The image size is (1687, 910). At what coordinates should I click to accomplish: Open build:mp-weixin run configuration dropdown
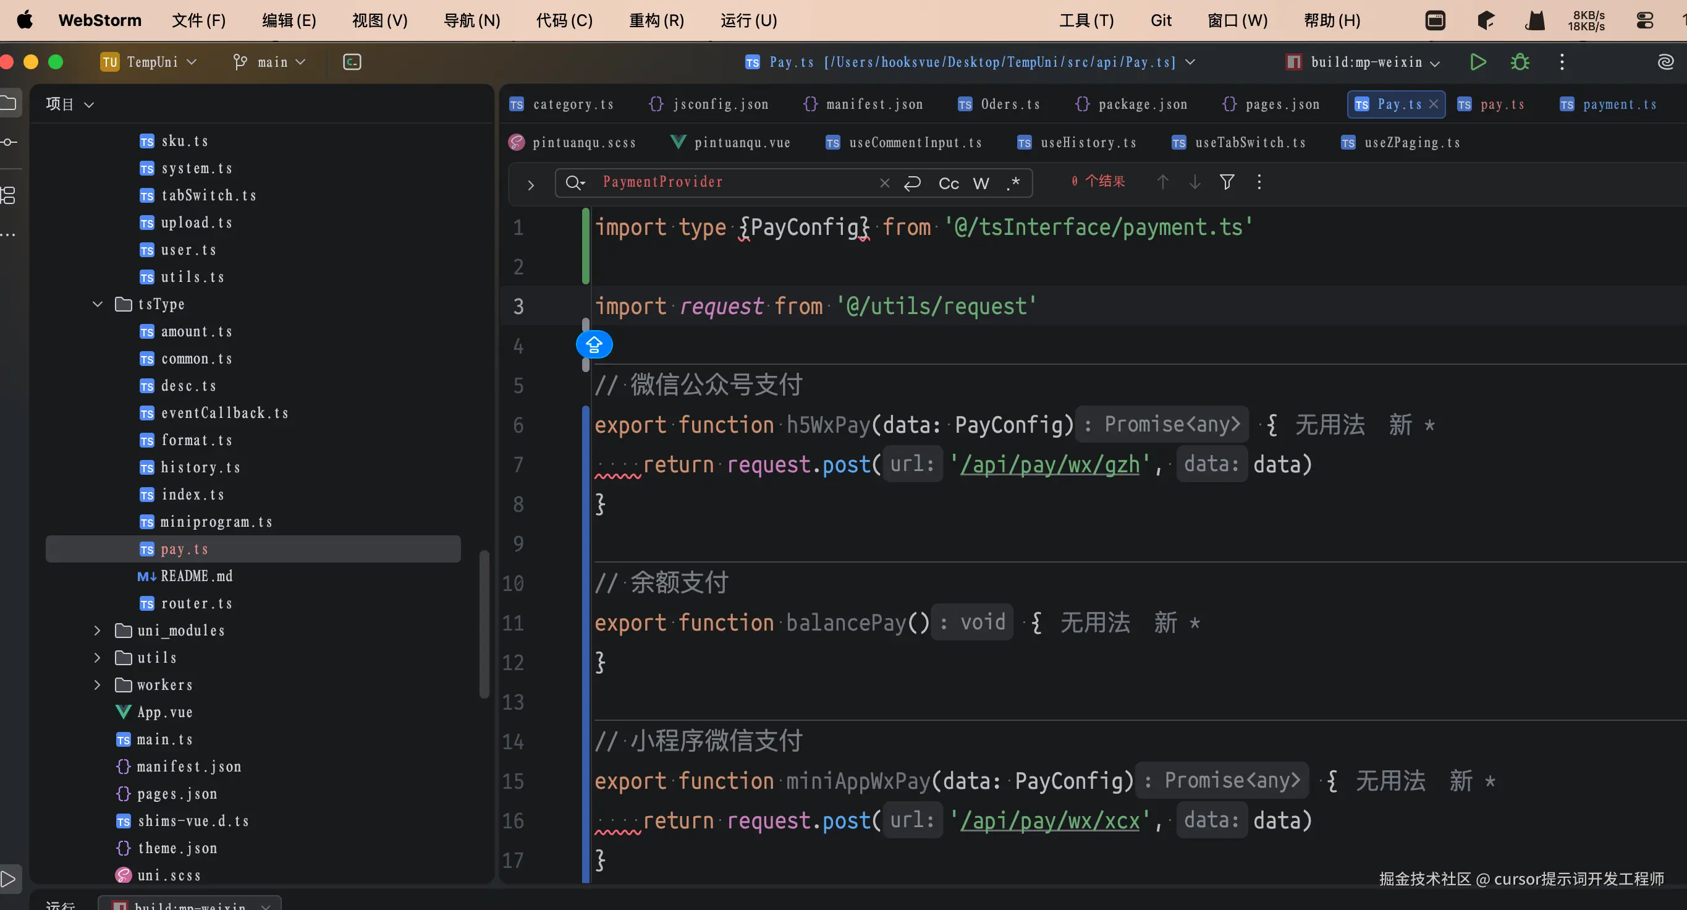pyautogui.click(x=1366, y=62)
